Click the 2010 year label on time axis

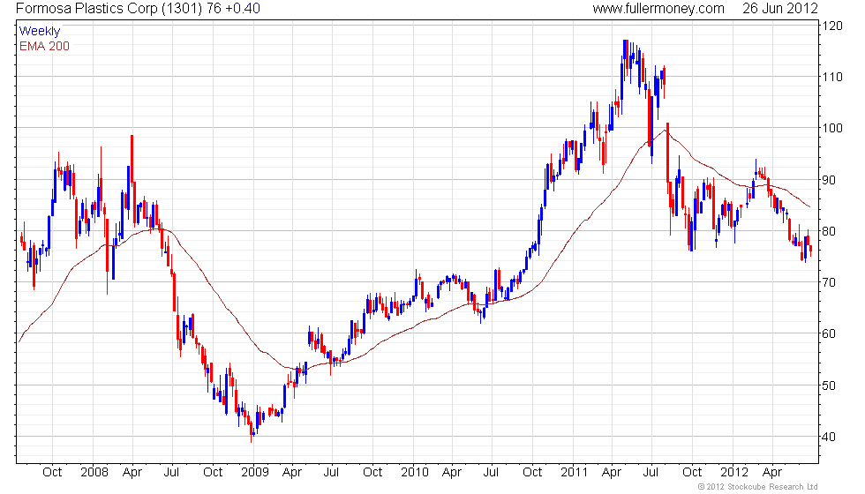(414, 473)
